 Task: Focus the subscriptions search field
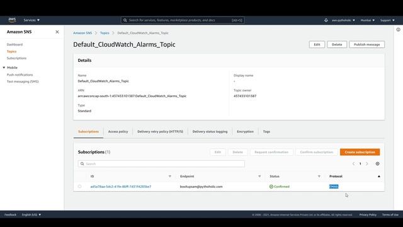(161, 164)
